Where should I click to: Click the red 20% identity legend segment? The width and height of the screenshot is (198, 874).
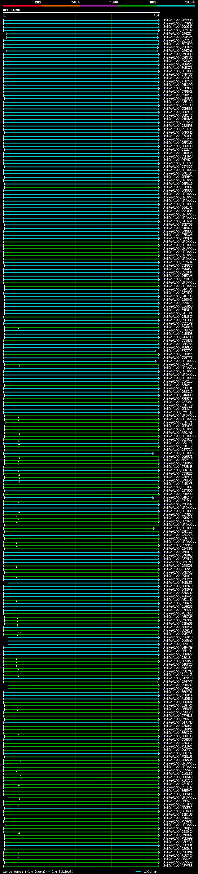tap(22, 6)
